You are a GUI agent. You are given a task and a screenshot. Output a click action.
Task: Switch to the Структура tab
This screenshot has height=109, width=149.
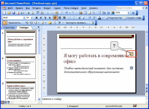pyautogui.click(x=9, y=28)
